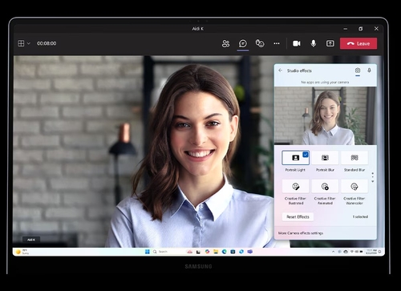
Task: Open the Windows Start menu
Action: 147,252
